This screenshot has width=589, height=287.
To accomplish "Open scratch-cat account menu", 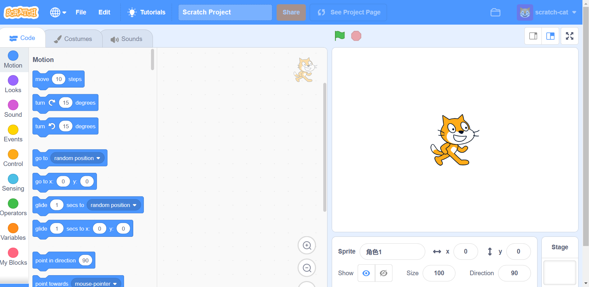I will coord(547,12).
